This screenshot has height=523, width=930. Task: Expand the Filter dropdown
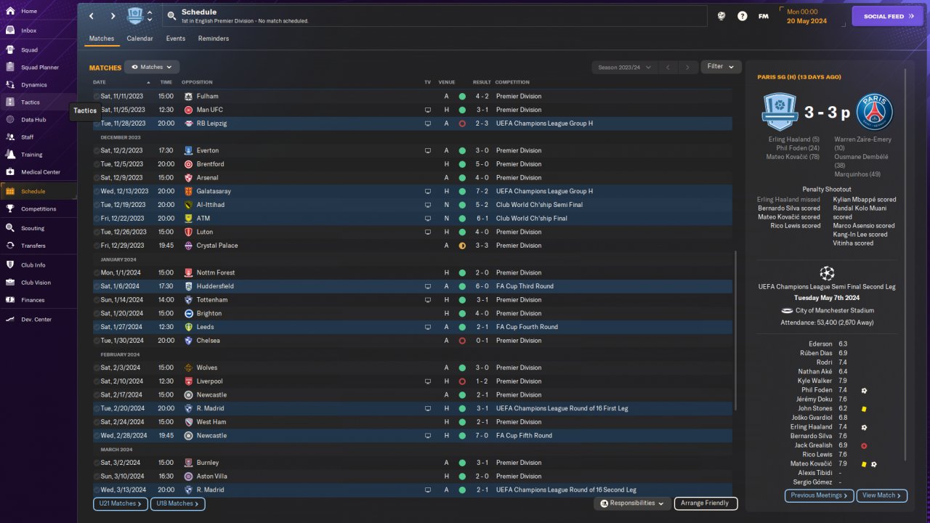(721, 67)
